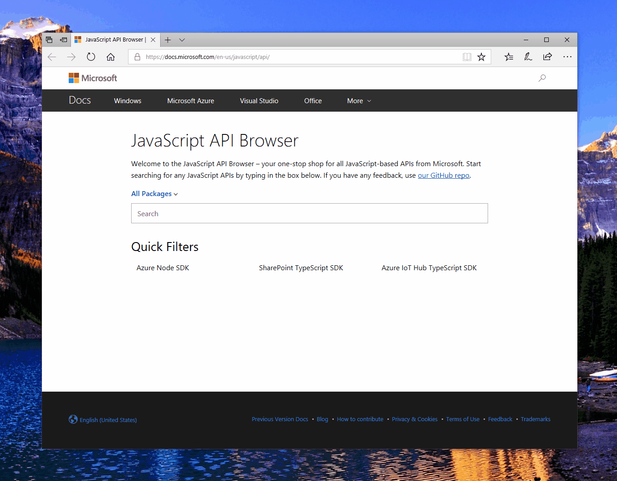Go forward using the forward arrow
The image size is (617, 481).
point(71,57)
